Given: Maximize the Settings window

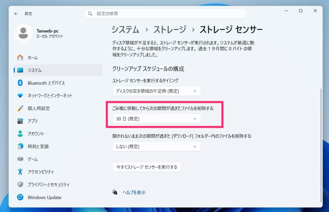Looking at the screenshot, I should (x=301, y=11).
